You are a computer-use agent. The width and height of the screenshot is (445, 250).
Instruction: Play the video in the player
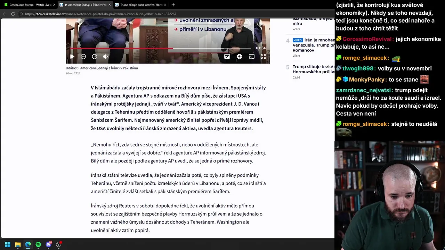[x=72, y=57]
